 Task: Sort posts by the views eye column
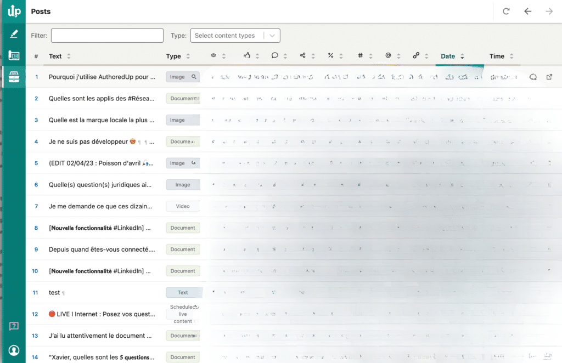coord(214,56)
